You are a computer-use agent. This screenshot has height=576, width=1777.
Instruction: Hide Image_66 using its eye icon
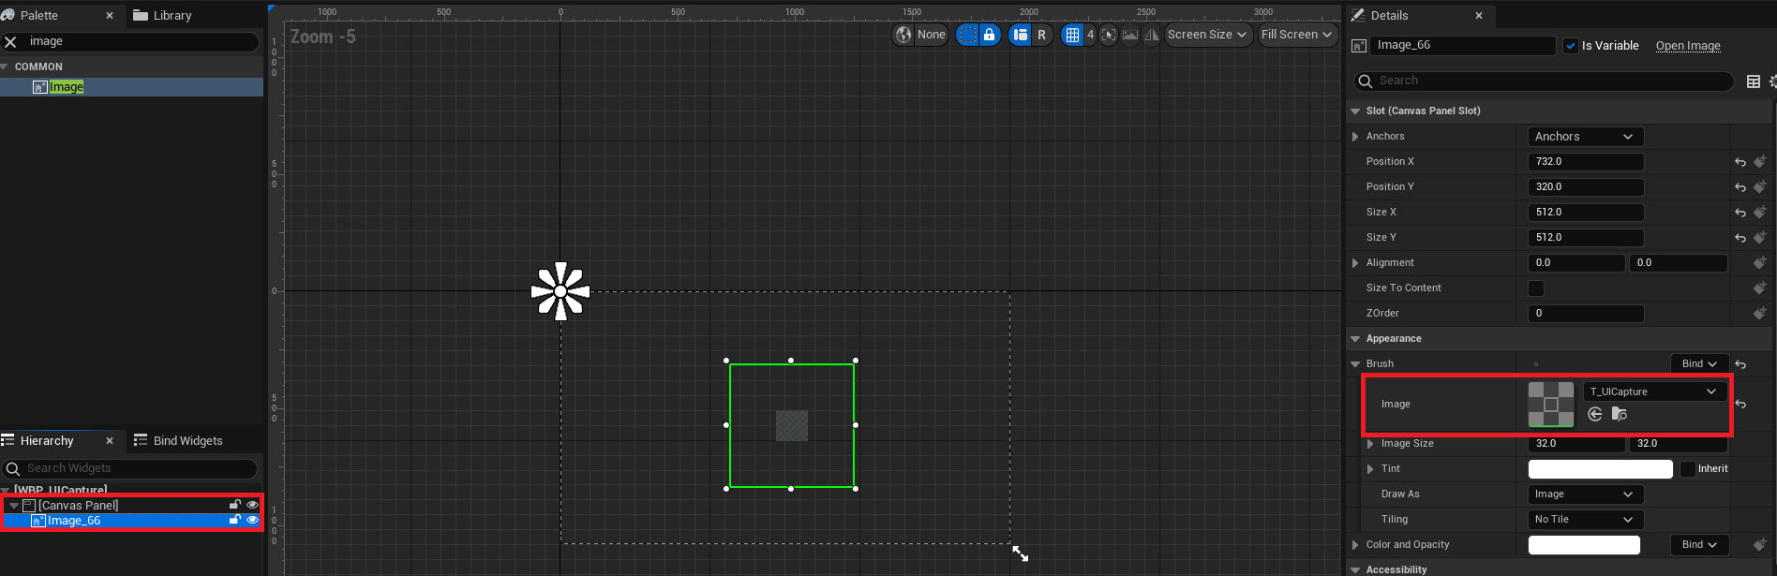point(252,520)
